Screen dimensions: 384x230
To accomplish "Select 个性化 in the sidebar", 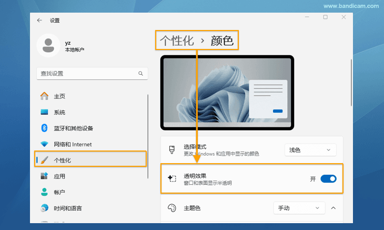I will pyautogui.click(x=90, y=160).
